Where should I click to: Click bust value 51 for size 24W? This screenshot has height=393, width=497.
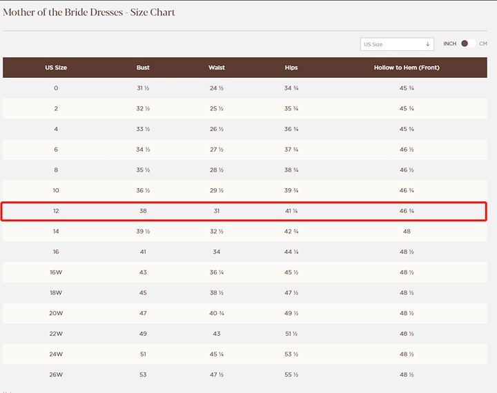143,354
